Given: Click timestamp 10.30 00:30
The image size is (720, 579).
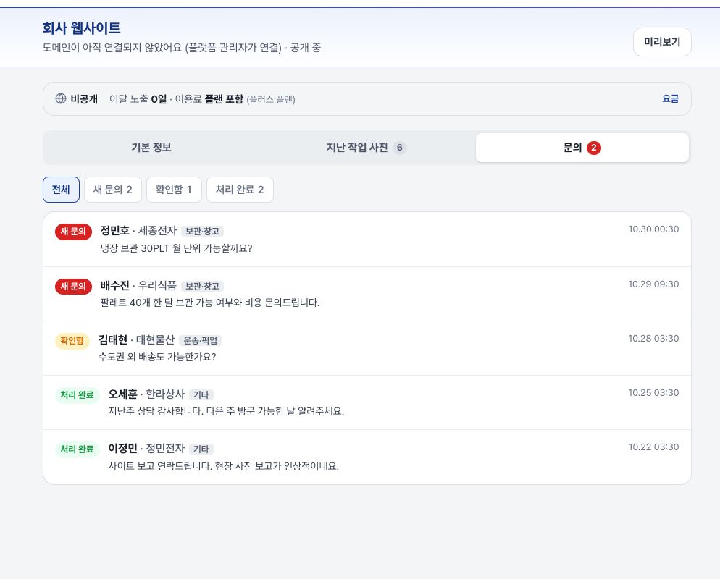Looking at the screenshot, I should coord(653,229).
